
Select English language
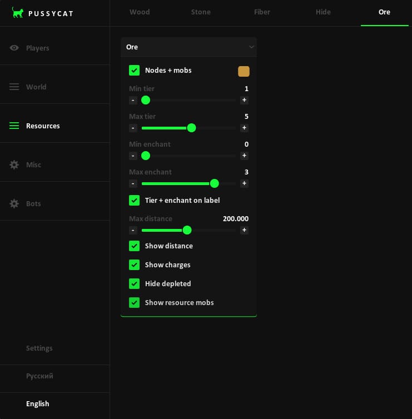pyautogui.click(x=38, y=404)
